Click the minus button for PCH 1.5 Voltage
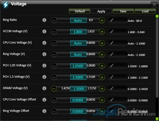 [x=54, y=77]
